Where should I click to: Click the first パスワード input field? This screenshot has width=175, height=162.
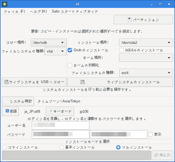pyautogui.click(x=60, y=134)
